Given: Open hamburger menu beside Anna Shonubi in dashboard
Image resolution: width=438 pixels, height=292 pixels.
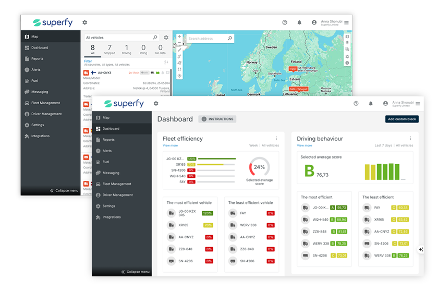Looking at the screenshot, I should tap(418, 104).
